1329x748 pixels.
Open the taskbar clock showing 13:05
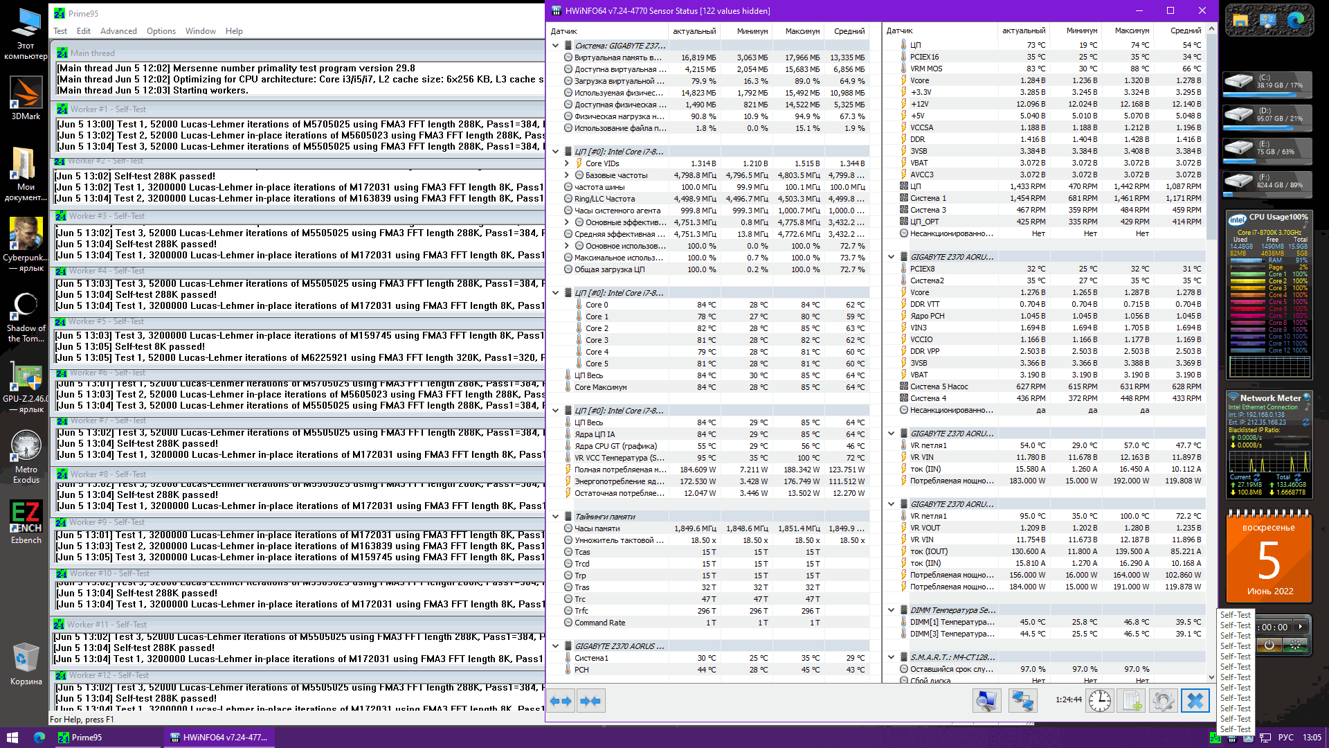(1312, 738)
